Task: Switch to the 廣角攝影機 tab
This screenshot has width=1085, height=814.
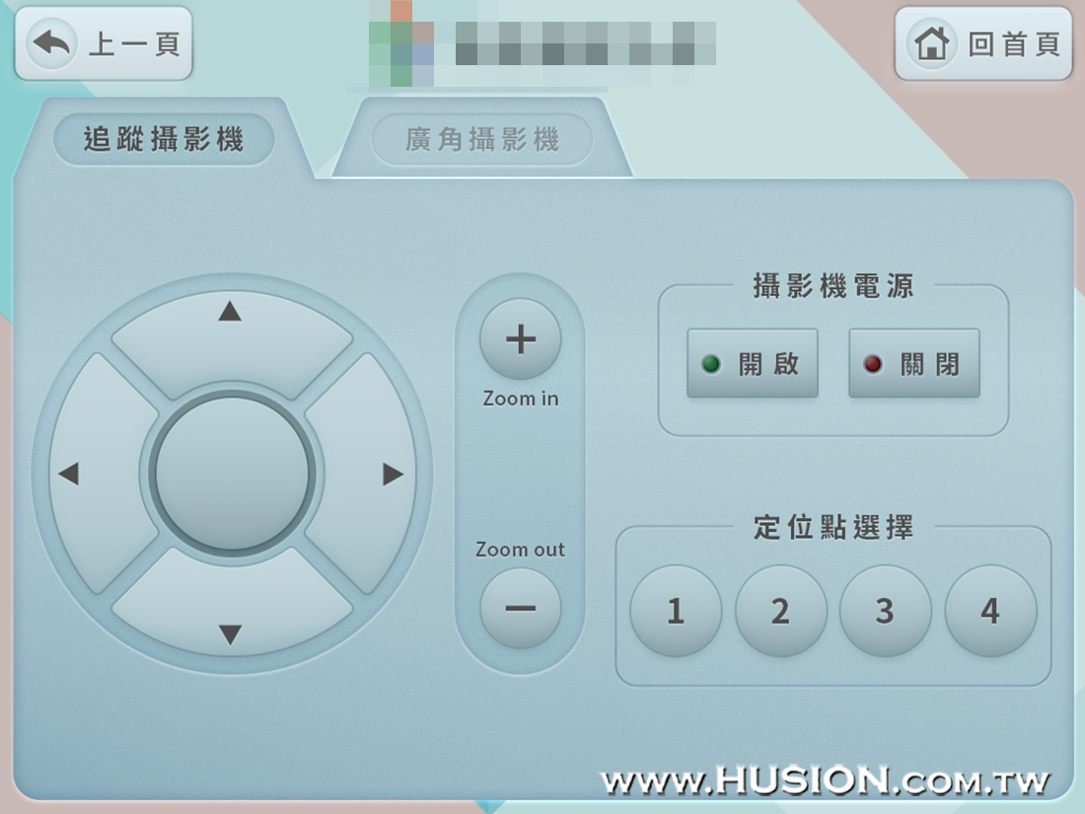Action: (482, 139)
